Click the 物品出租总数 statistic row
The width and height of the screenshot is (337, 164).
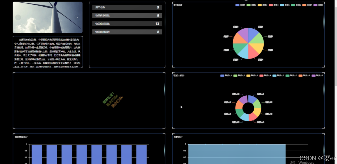(127, 32)
